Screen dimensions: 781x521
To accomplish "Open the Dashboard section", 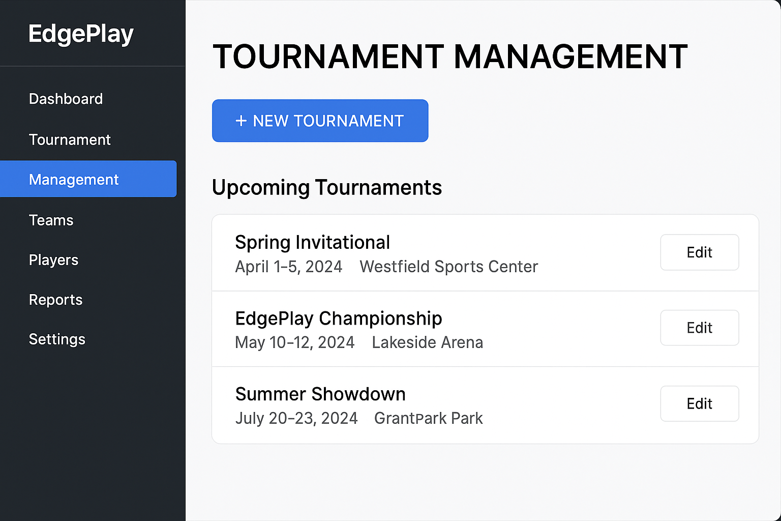I will click(66, 99).
